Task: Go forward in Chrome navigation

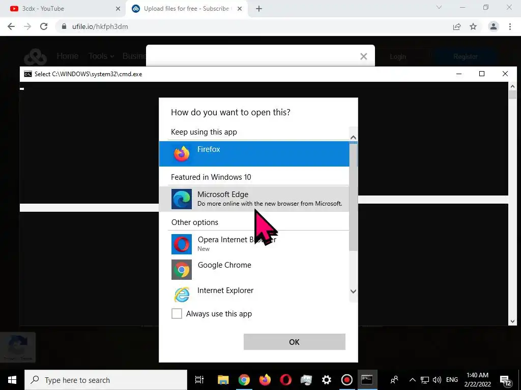Action: point(27,26)
